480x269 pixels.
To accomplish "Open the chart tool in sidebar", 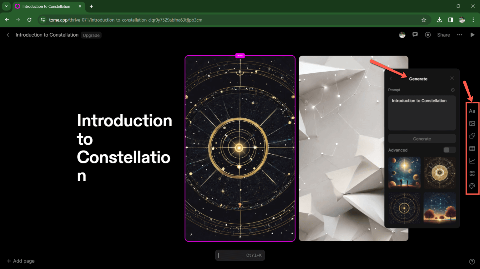I will [x=472, y=161].
